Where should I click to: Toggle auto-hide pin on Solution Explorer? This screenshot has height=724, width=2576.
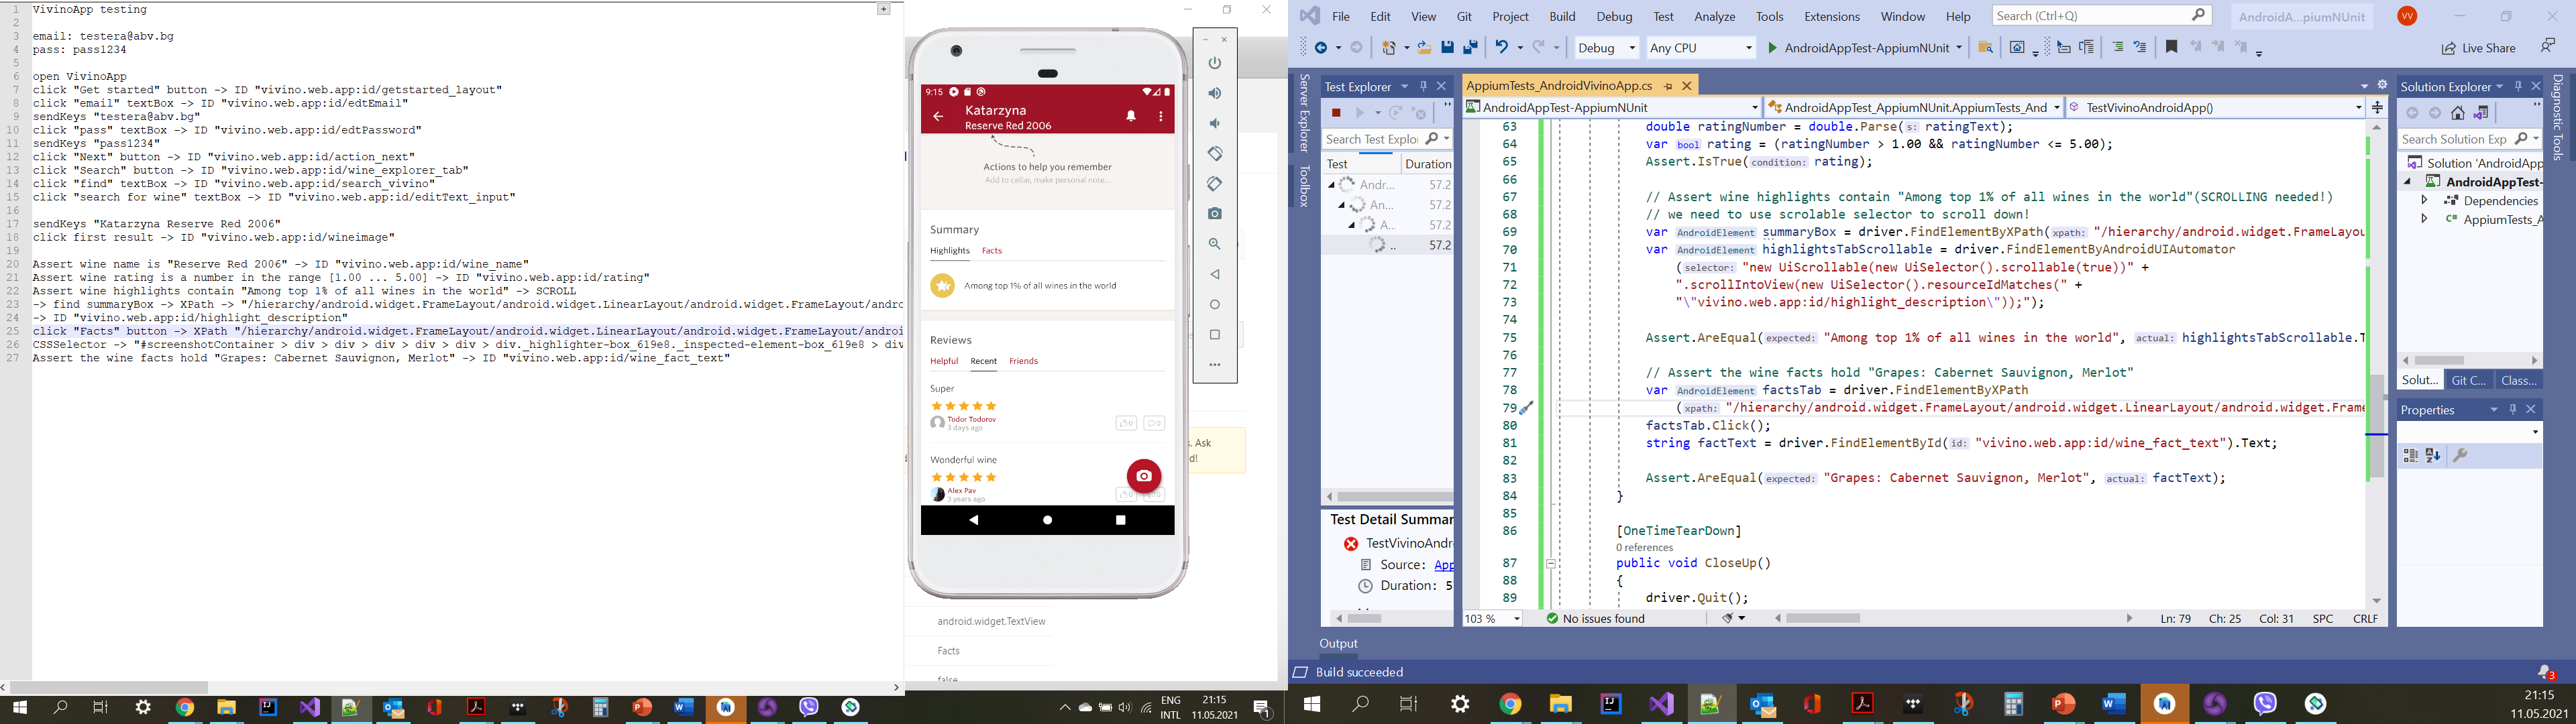[2518, 86]
